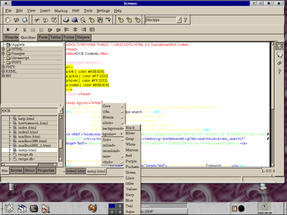Viewport: 287px width, 215px height.
Task: Save the current file with the disk icon
Action: click(25, 20)
